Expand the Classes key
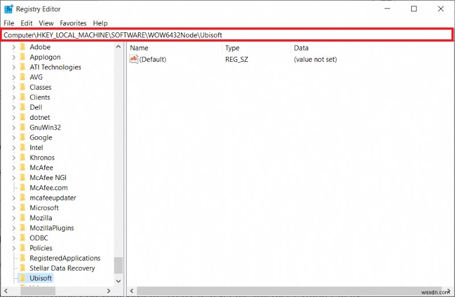Image resolution: width=455 pixels, height=297 pixels. point(14,87)
